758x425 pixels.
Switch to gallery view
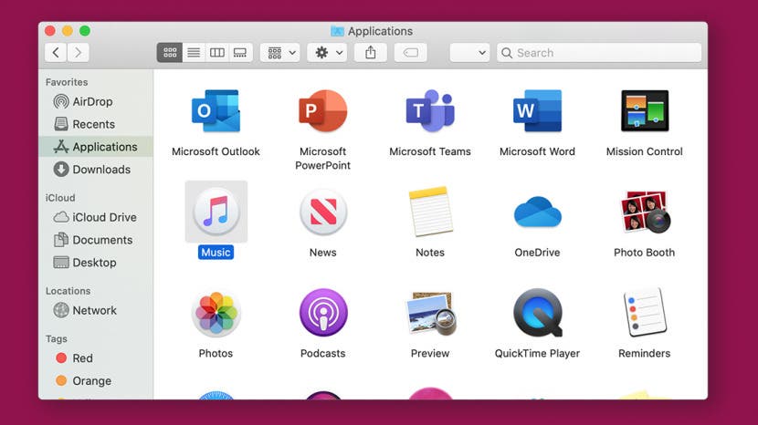[x=240, y=53]
